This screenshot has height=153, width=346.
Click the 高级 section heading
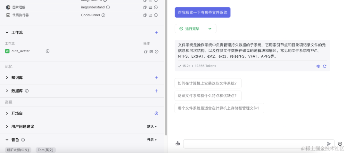pos(9,102)
